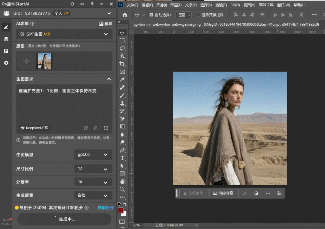Clear prompt with the trash icon
The width and height of the screenshot is (325, 229).
(x=96, y=128)
